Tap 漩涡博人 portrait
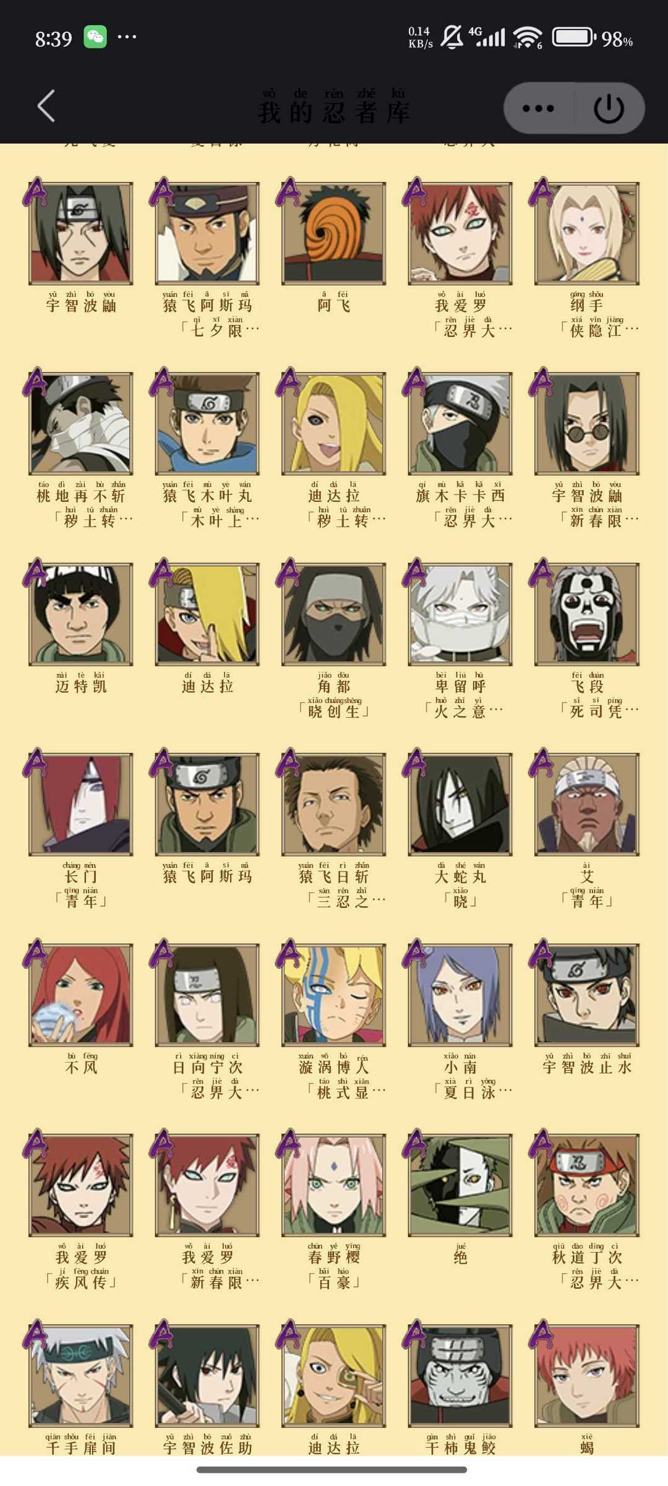 pyautogui.click(x=334, y=995)
